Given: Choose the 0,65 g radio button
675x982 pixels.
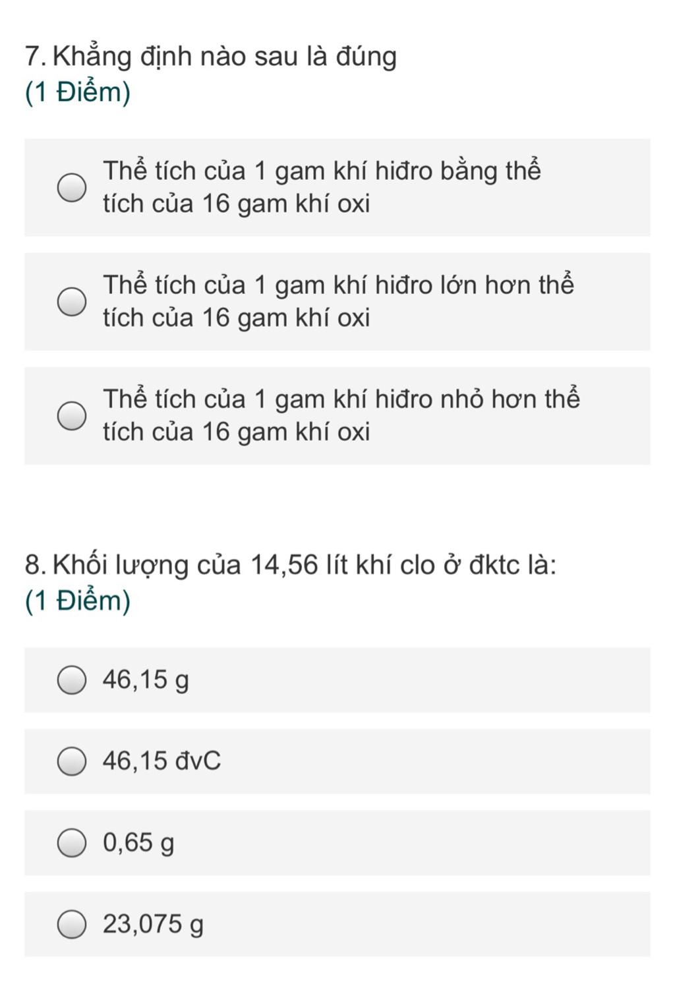Looking at the screenshot, I should click(71, 843).
